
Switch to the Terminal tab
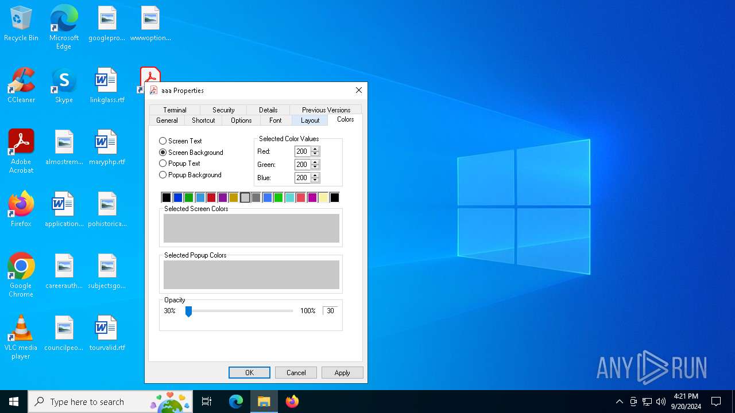click(175, 110)
